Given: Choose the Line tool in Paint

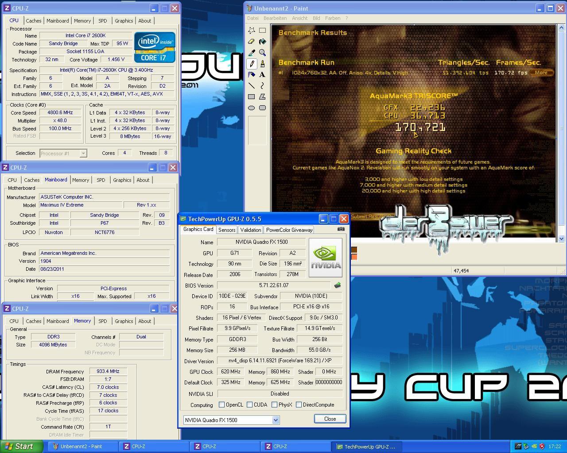Looking at the screenshot, I should point(252,86).
